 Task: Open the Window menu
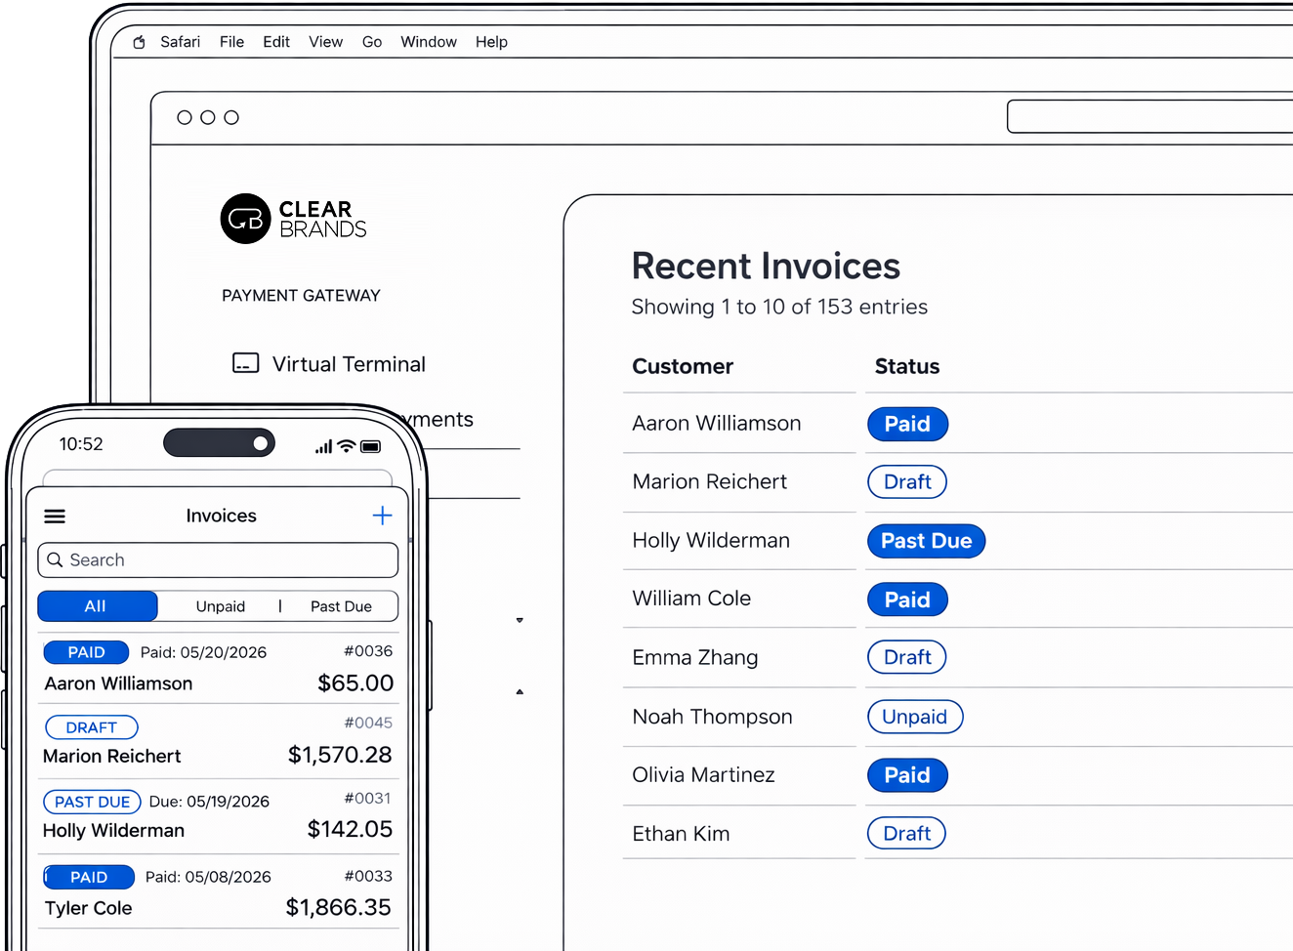coord(428,42)
